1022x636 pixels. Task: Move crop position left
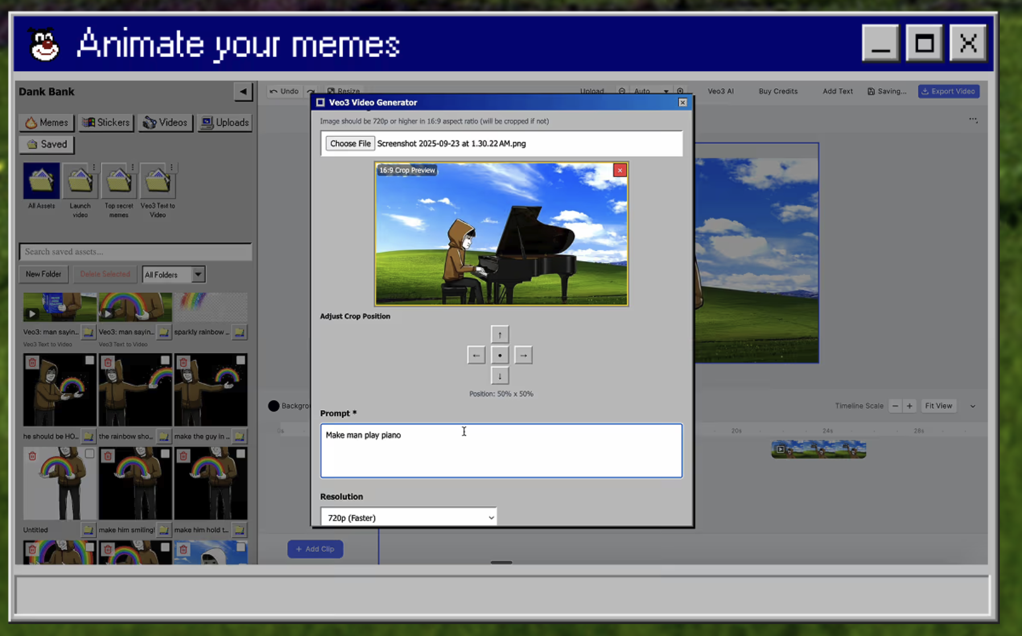click(476, 356)
